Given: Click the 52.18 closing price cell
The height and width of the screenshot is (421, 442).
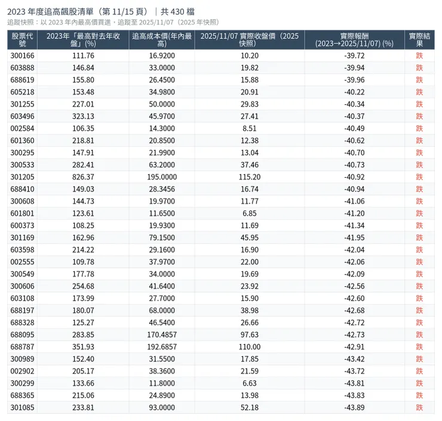Looking at the screenshot, I should [250, 407].
